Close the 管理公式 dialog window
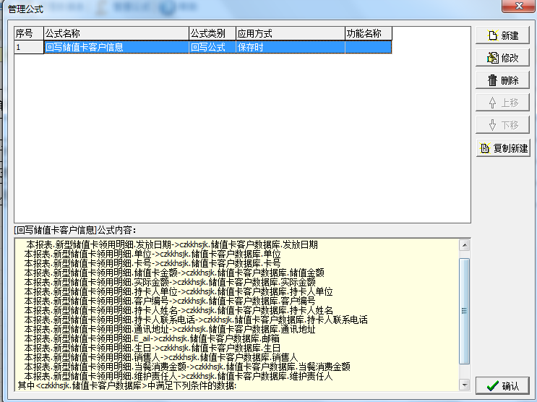537x402 pixels. tap(519, 6)
